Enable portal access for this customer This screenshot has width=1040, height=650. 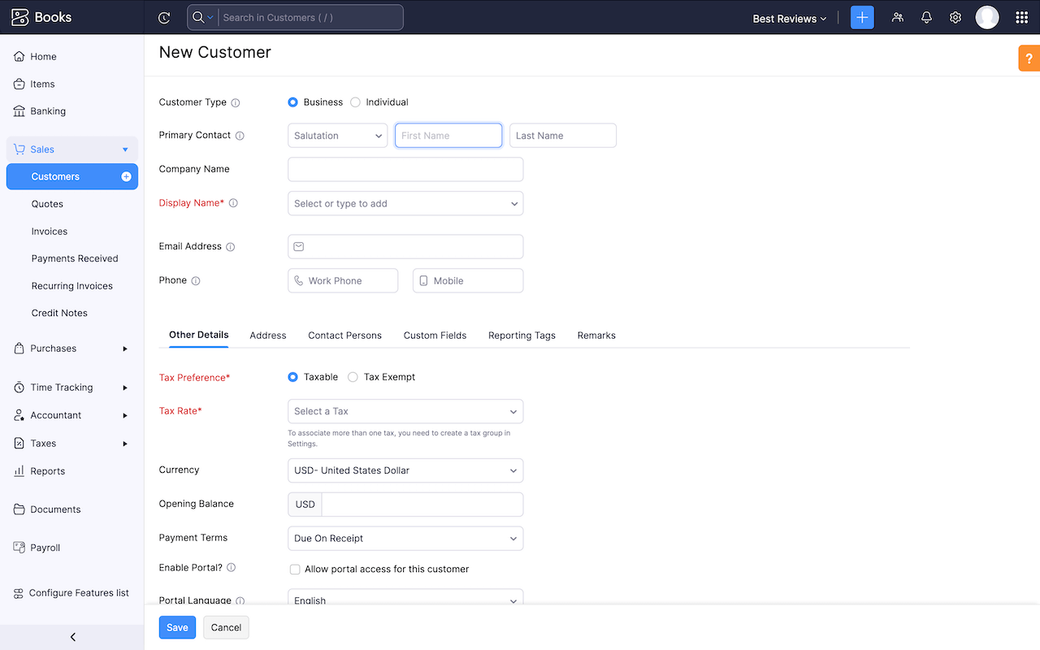point(295,570)
